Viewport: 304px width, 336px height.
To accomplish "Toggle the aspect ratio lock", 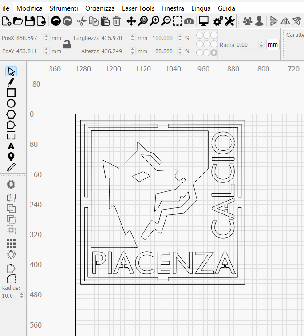I will click(x=67, y=44).
